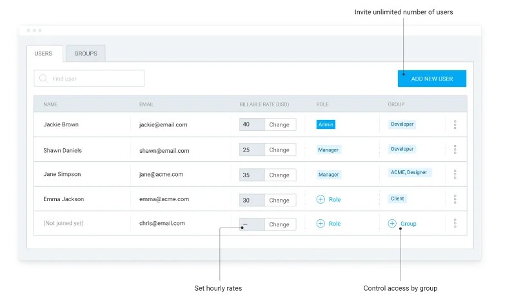514x303 pixels.
Task: Open the more options menu for Jackie Brown
Action: point(455,124)
